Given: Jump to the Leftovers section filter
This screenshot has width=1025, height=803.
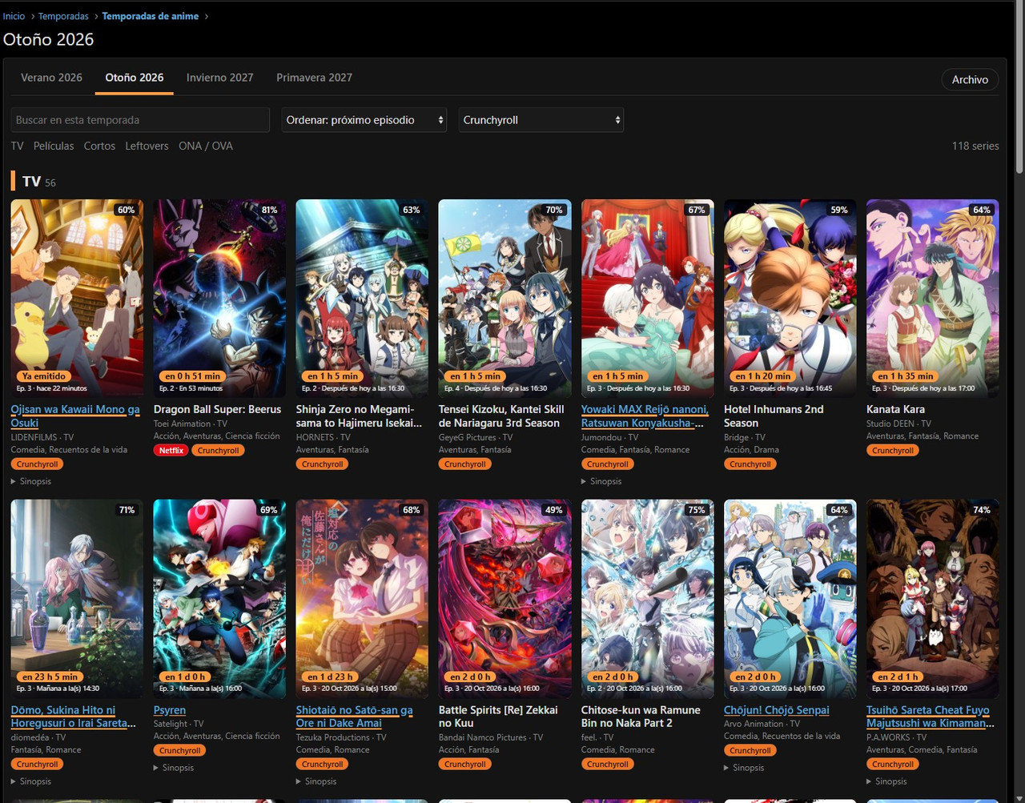Looking at the screenshot, I should [147, 146].
